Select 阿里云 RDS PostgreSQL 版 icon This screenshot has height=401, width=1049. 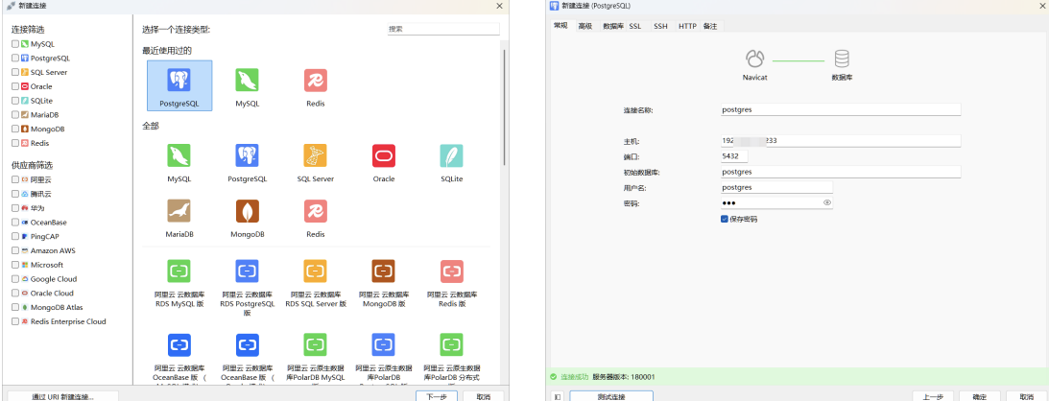(247, 271)
